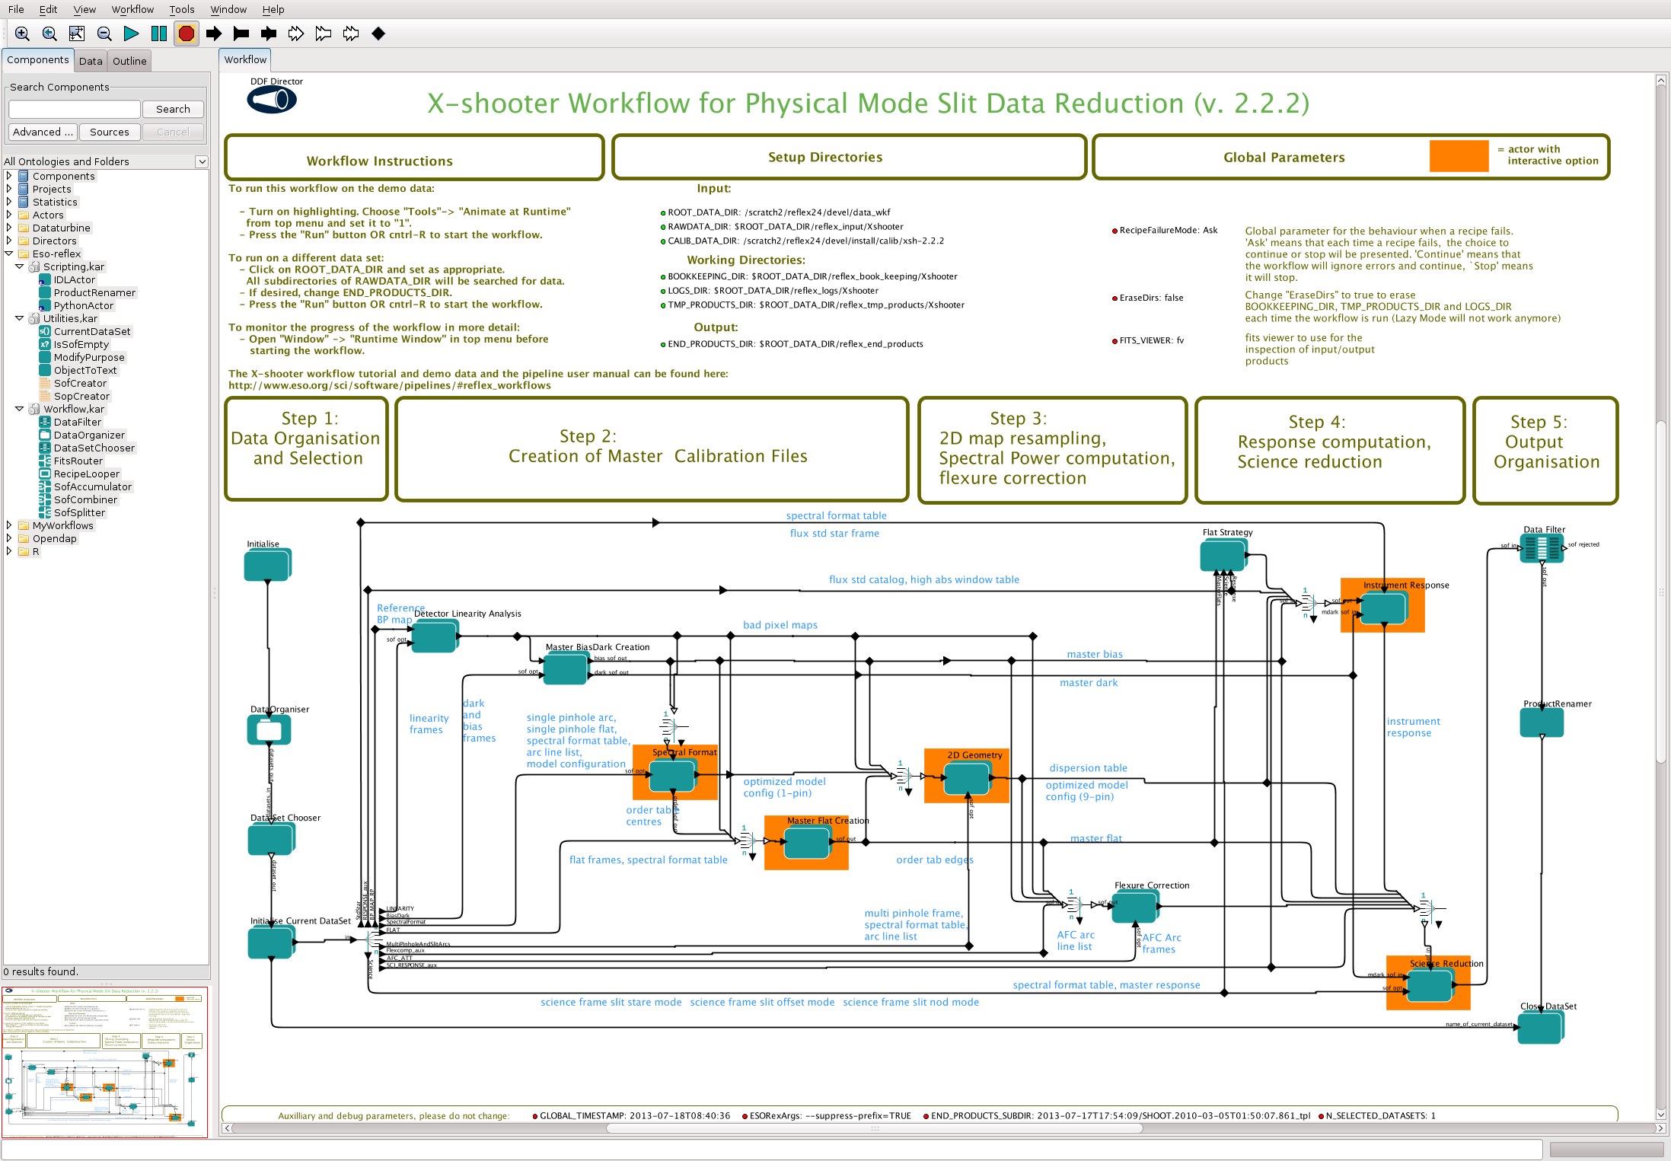The image size is (1671, 1161).
Task: Click the Sources button
Action: tap(110, 132)
